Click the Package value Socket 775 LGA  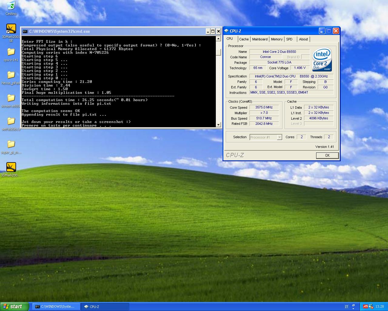click(279, 62)
